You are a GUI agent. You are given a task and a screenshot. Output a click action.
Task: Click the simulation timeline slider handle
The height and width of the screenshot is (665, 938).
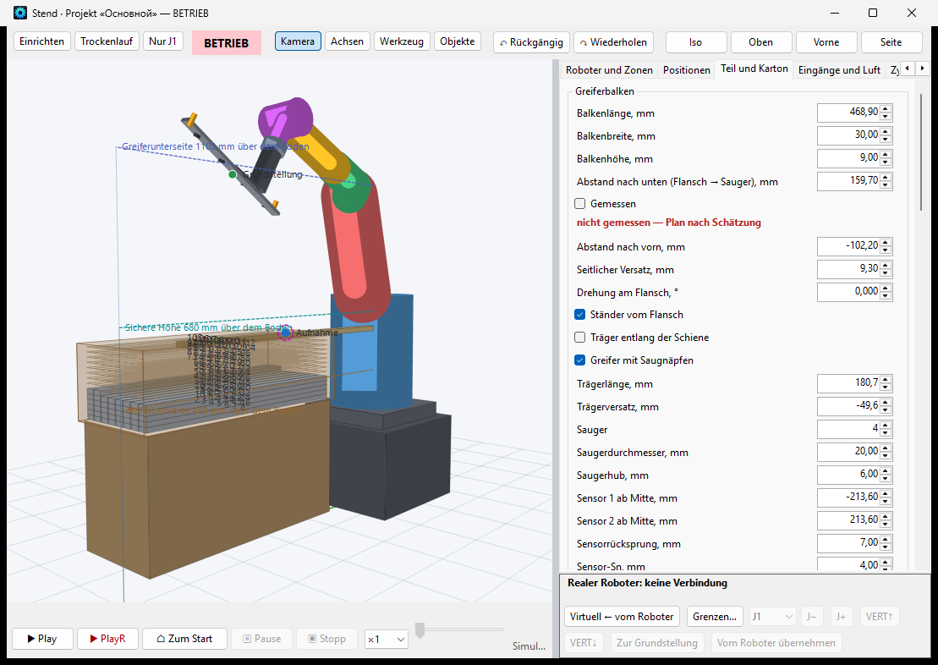pos(420,629)
